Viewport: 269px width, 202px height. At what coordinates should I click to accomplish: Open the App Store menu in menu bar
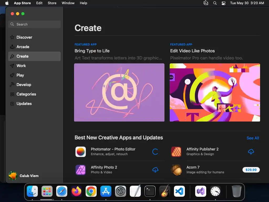pos(22,3)
